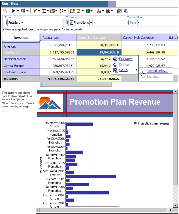
Task: Click the Promotion plan revenue legend swatch
Action: pyautogui.click(x=135, y=123)
